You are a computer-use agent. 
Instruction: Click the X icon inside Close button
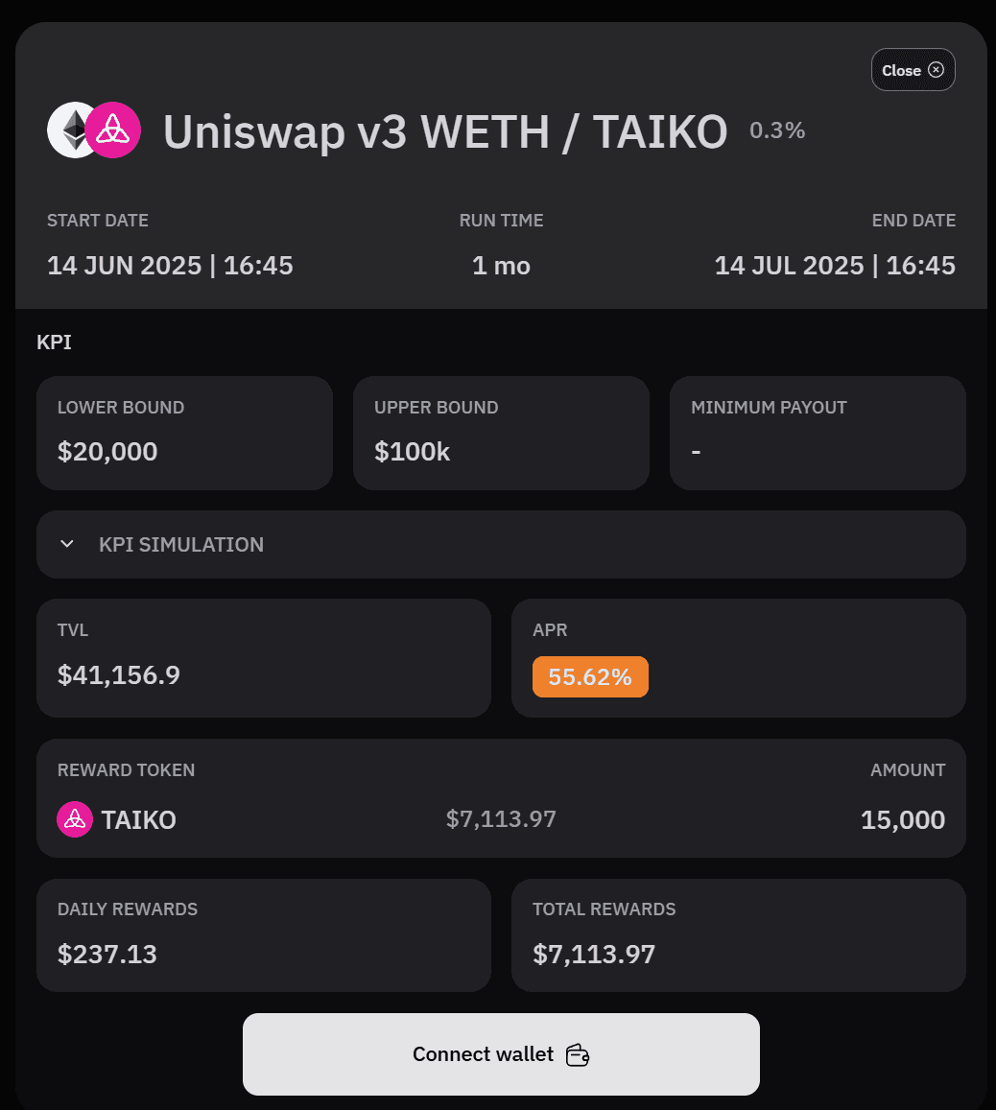point(937,70)
